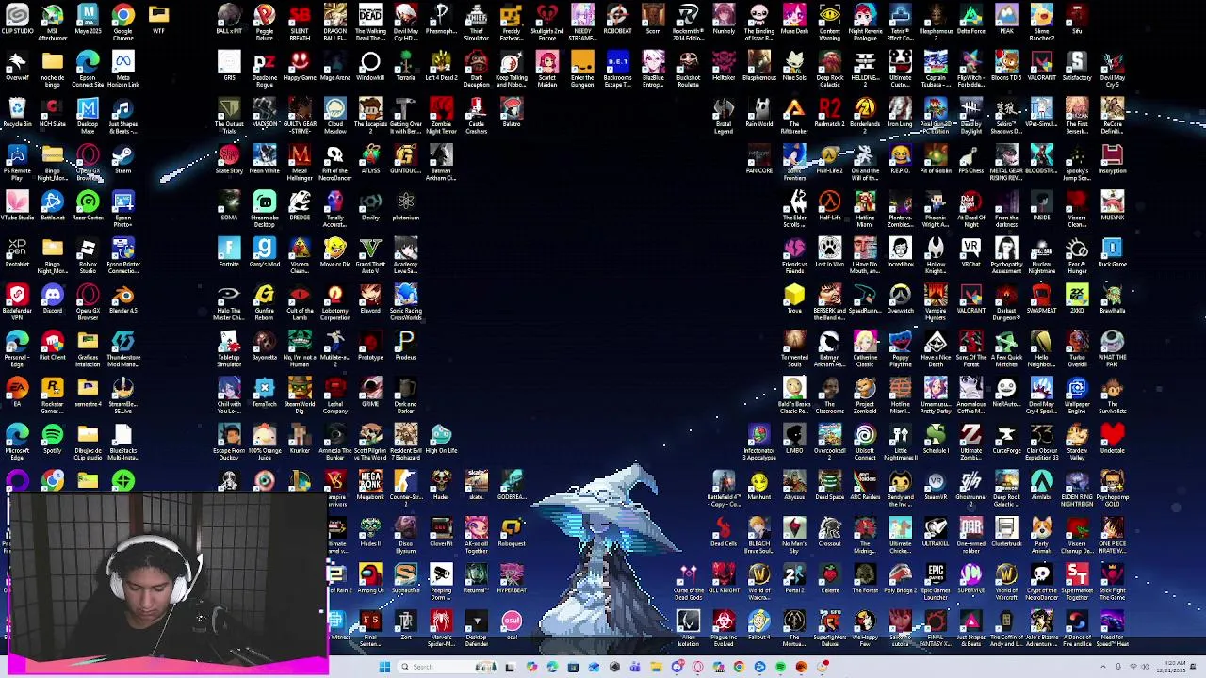Image resolution: width=1206 pixels, height=678 pixels.
Task: Select the Nine Sols icon
Action: (794, 67)
